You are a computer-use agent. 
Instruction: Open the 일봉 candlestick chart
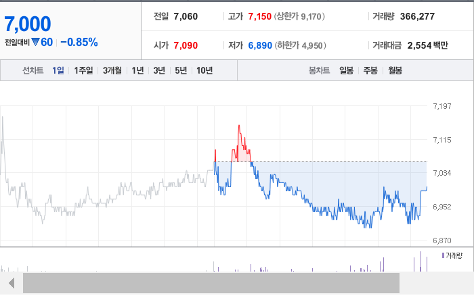pyautogui.click(x=346, y=70)
